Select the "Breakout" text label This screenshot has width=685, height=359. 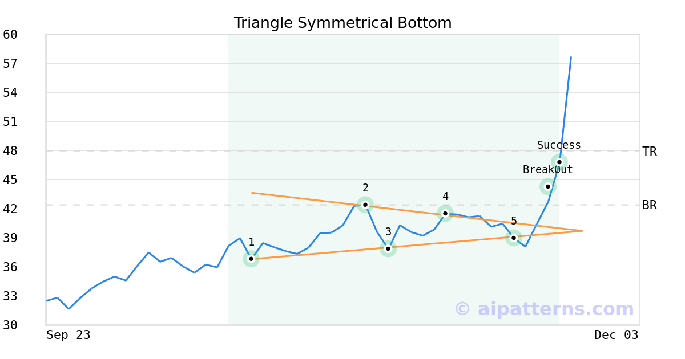pos(547,170)
